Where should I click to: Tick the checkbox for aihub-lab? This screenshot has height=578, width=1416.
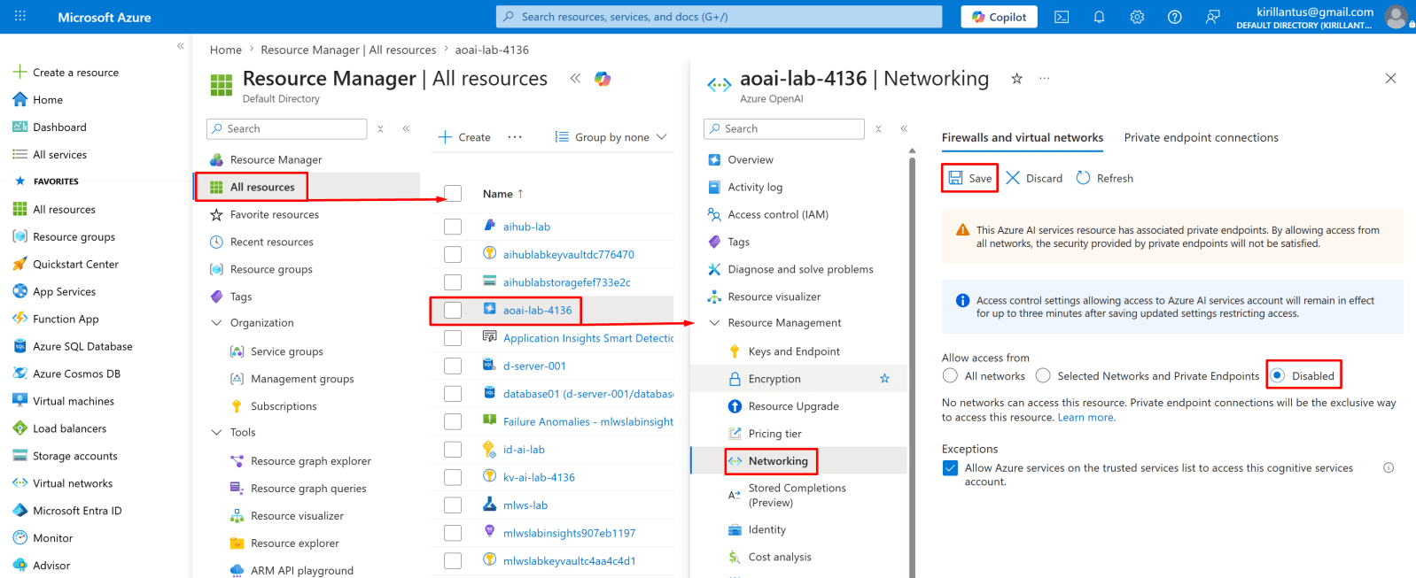pos(453,227)
